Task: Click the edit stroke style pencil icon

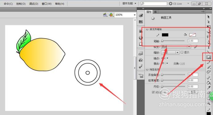Action: tap(195, 47)
